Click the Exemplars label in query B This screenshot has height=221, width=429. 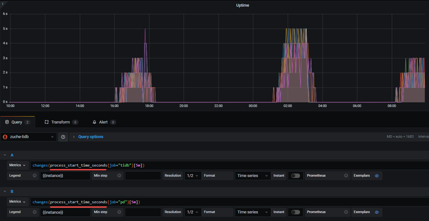tap(362, 212)
